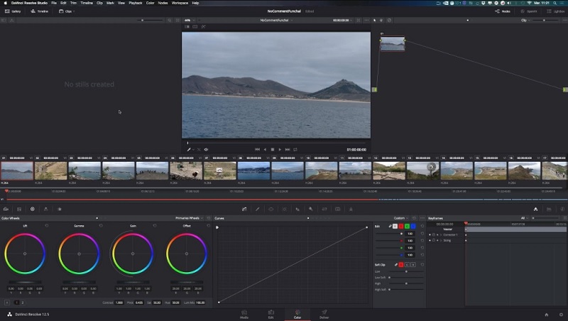Open the Nodes menu in menu bar

pos(163,3)
